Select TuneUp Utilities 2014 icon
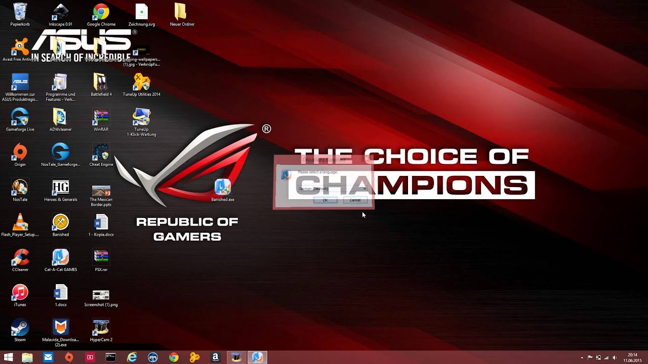Viewport: 648px width, 364px height. tap(142, 85)
